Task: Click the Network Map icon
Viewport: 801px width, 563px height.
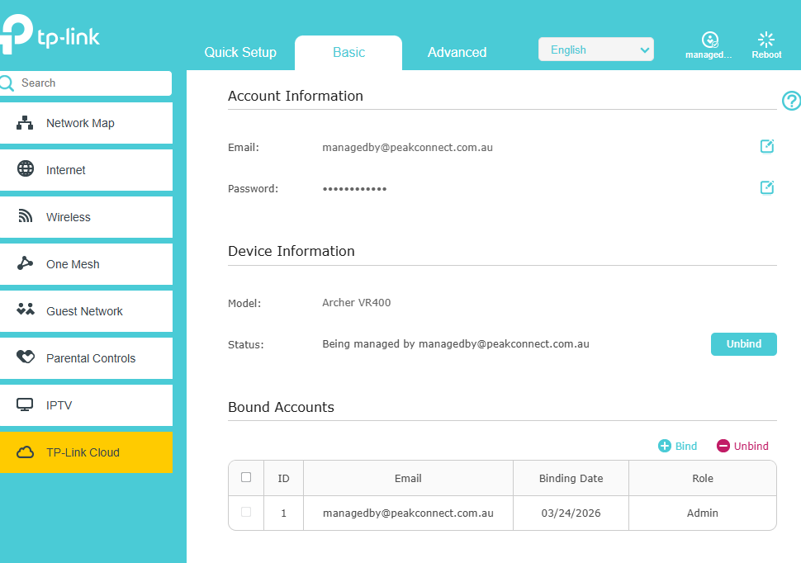Action: tap(25, 123)
